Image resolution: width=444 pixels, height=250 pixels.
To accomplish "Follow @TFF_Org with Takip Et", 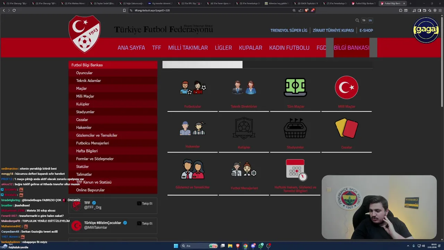I will tap(145, 203).
